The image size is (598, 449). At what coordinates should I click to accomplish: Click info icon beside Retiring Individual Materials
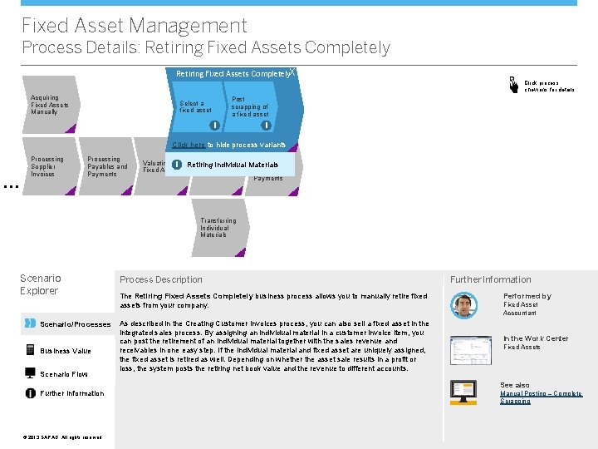point(177,165)
